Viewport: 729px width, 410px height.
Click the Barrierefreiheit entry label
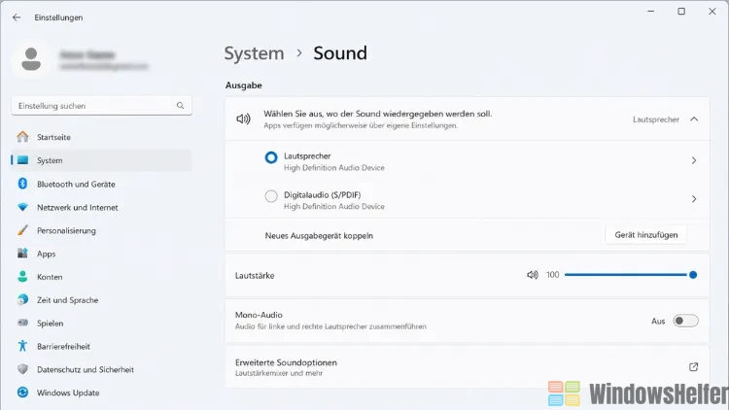[x=64, y=346]
